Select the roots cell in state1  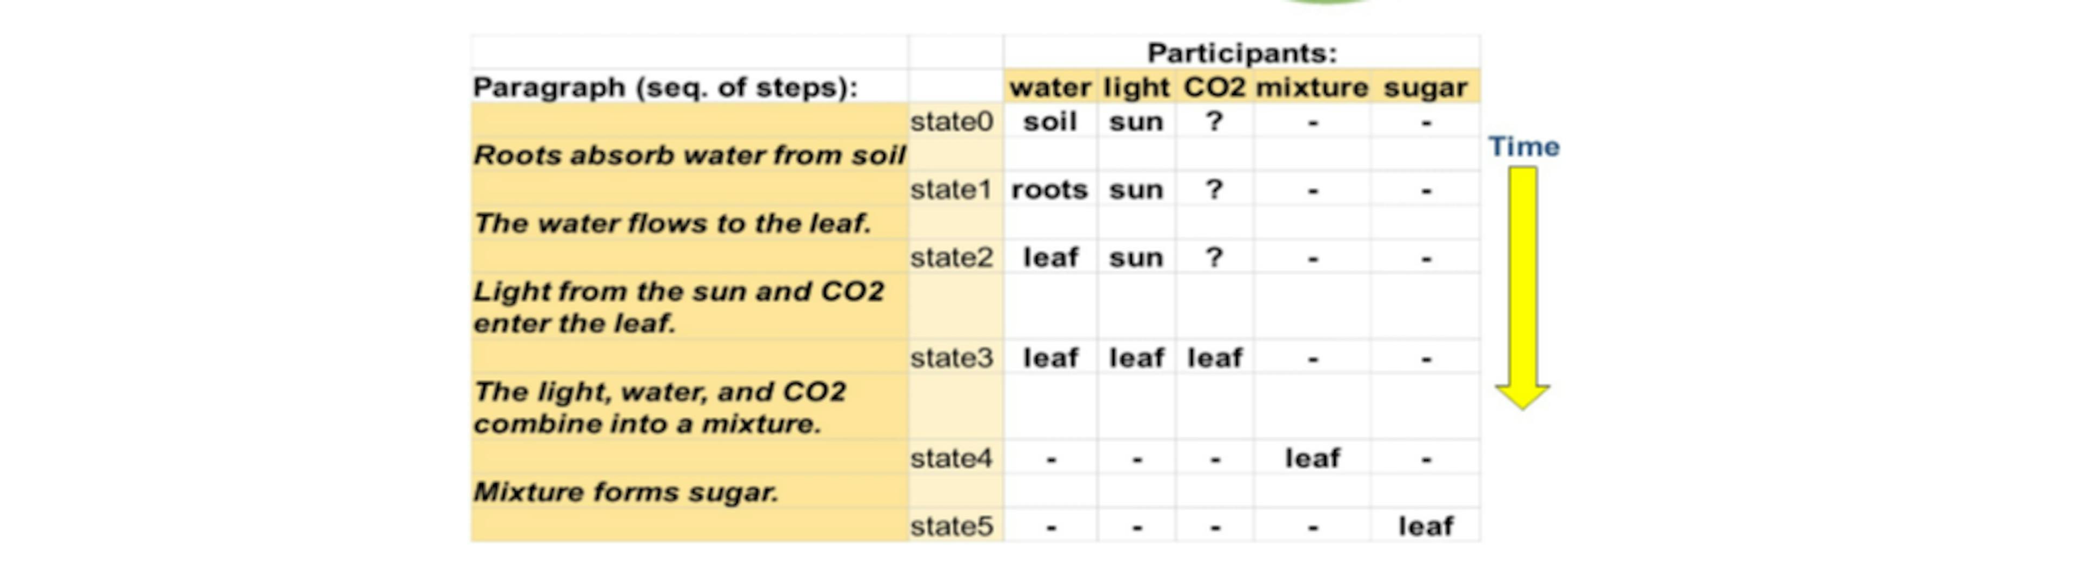pyautogui.click(x=1049, y=190)
